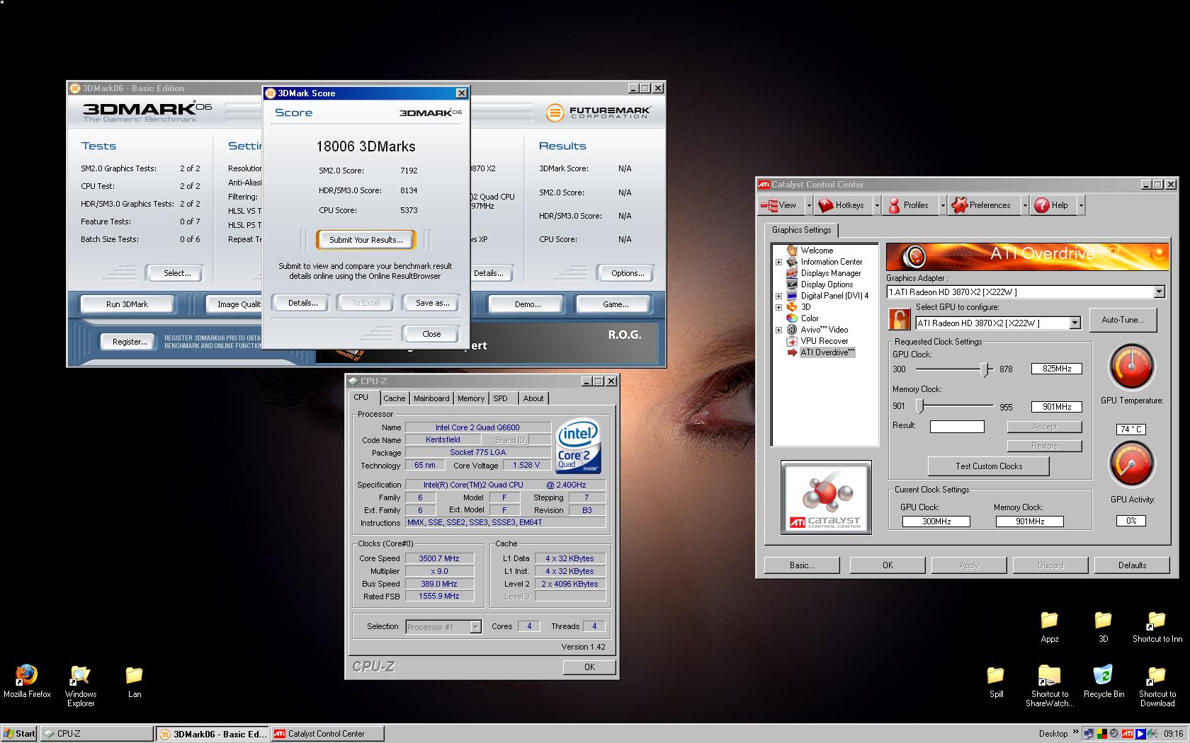Image resolution: width=1190 pixels, height=743 pixels.
Task: Open the Graphics Adapter dropdown
Action: pyautogui.click(x=1159, y=292)
